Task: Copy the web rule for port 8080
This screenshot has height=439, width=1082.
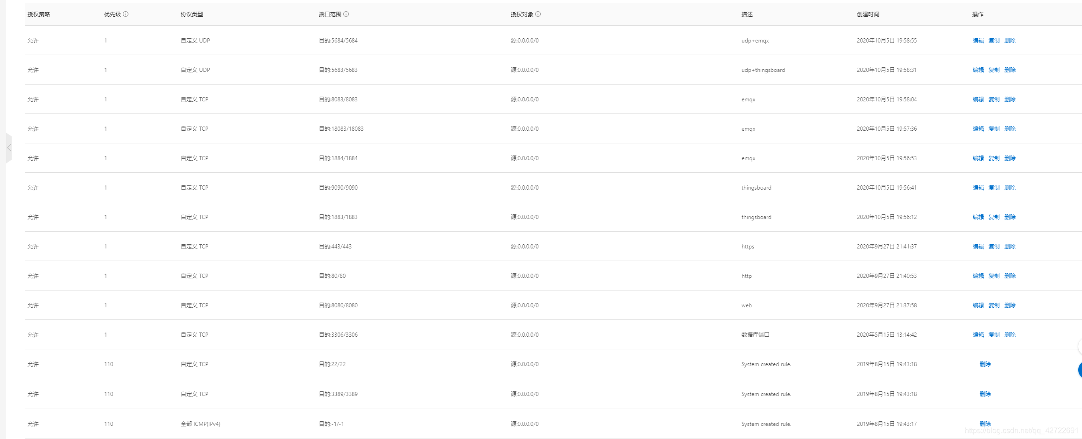Action: 994,305
